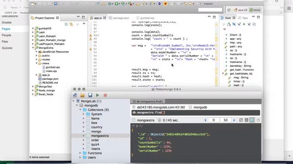293x164 pixels.
Task: Click the limit value field showing 50
Action: pos(226,120)
